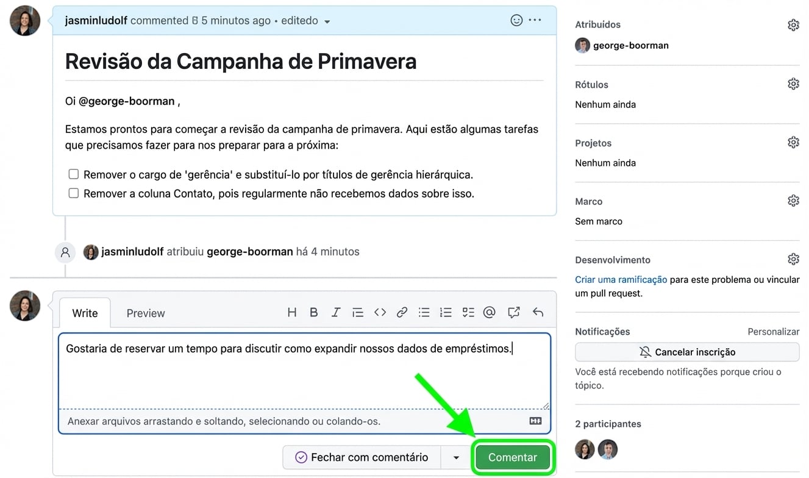This screenshot has height=478, width=809.
Task: Click the Projetos section heading
Action: [593, 143]
